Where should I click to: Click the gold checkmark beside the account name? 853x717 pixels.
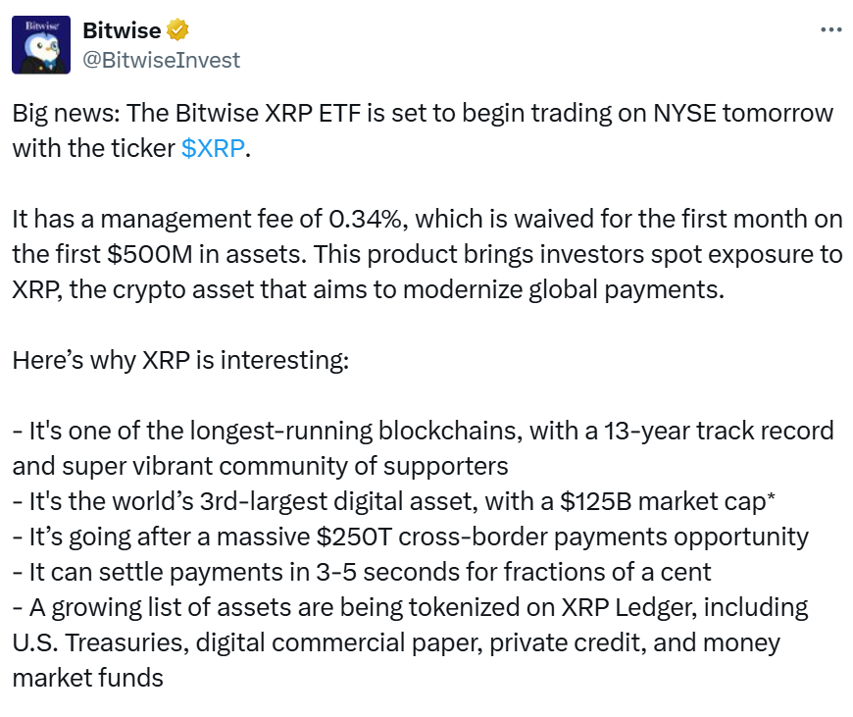click(x=176, y=30)
